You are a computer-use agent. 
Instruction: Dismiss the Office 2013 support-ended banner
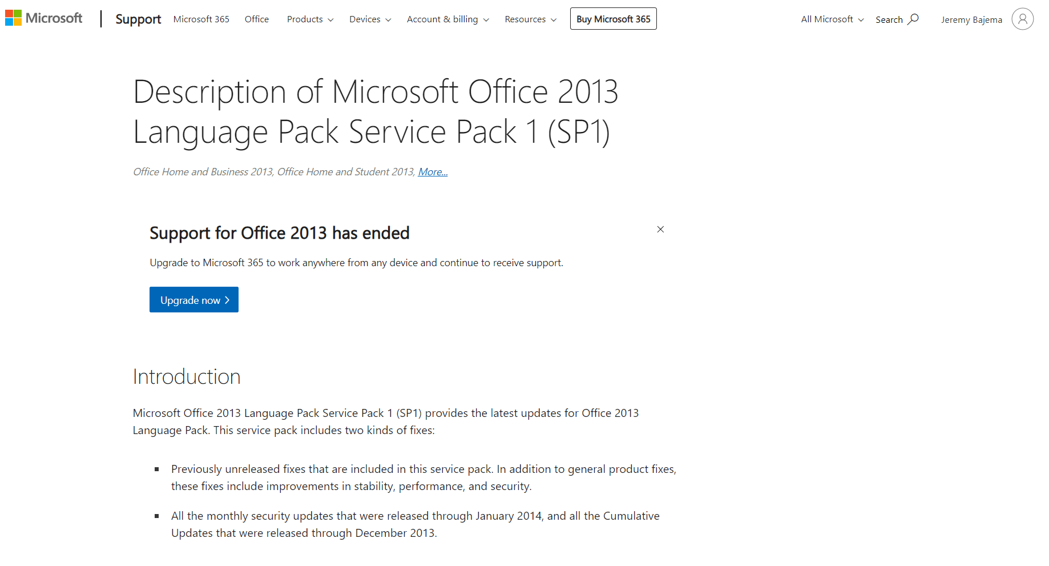click(660, 229)
